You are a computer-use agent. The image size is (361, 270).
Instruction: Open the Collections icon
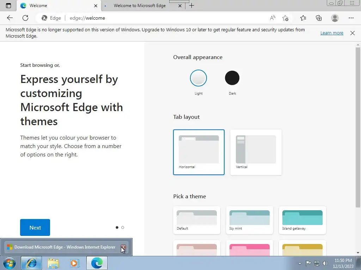click(319, 18)
